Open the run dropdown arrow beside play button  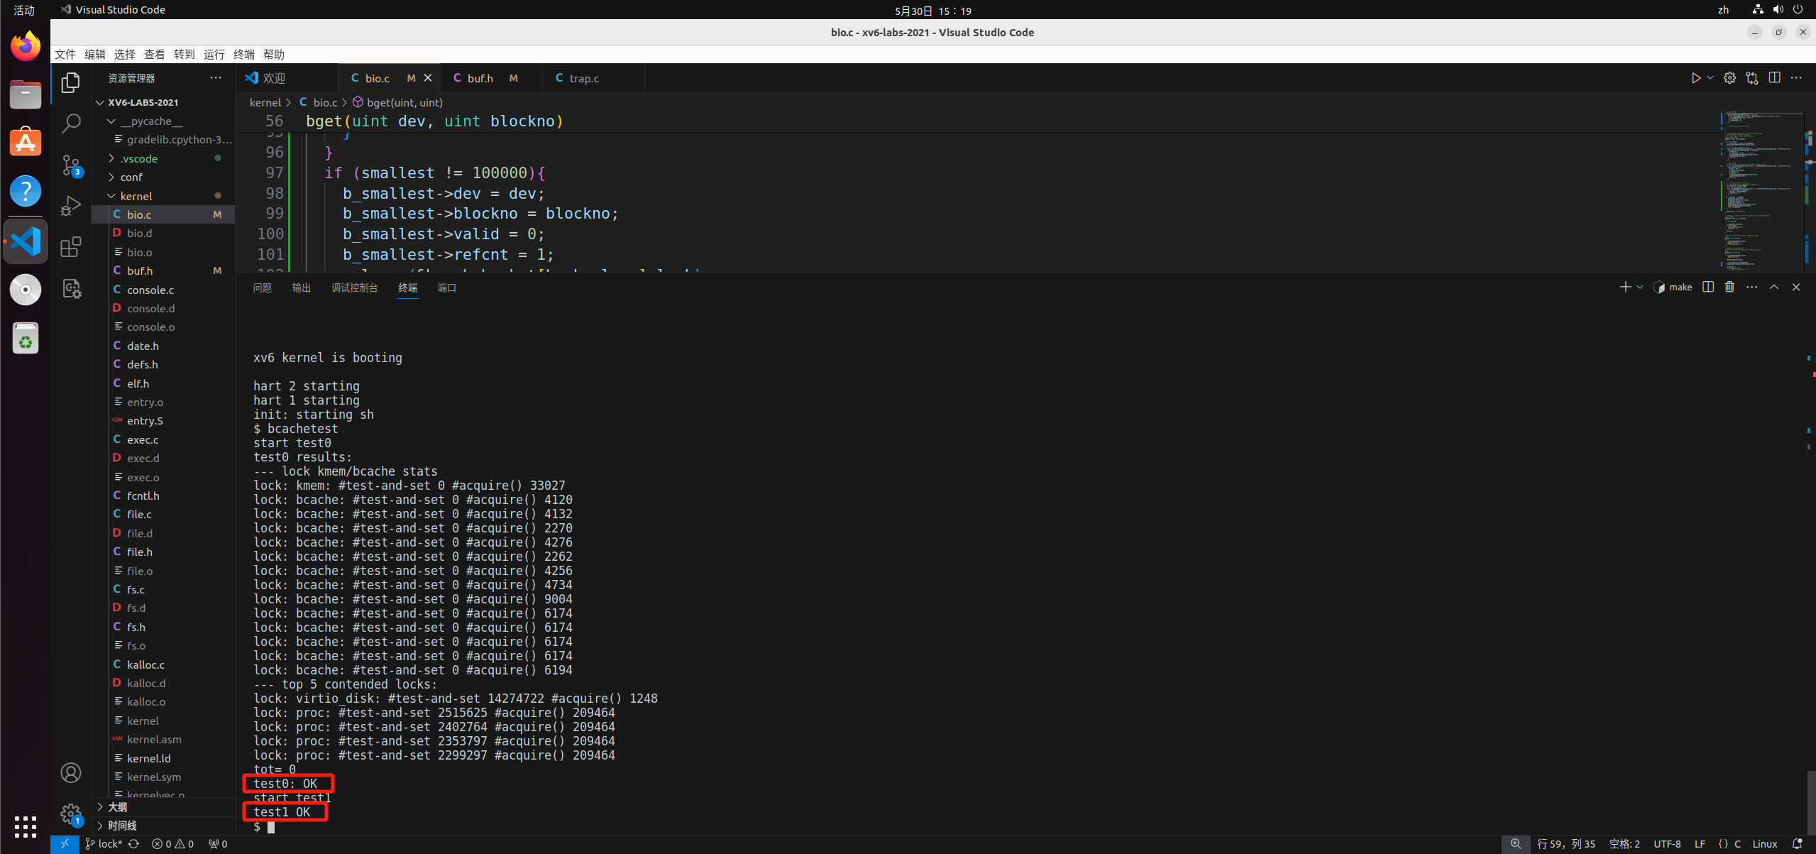coord(1710,78)
